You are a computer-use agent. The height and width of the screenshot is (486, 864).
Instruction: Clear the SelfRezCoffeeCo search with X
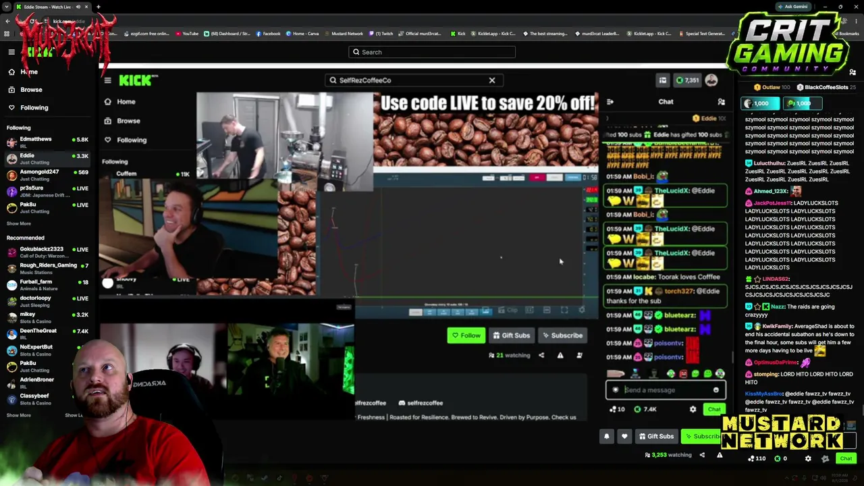point(492,80)
